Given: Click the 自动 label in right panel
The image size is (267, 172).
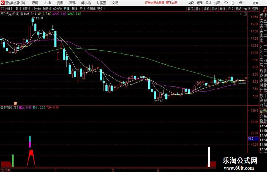Looking at the screenshot, I should click(x=263, y=111).
